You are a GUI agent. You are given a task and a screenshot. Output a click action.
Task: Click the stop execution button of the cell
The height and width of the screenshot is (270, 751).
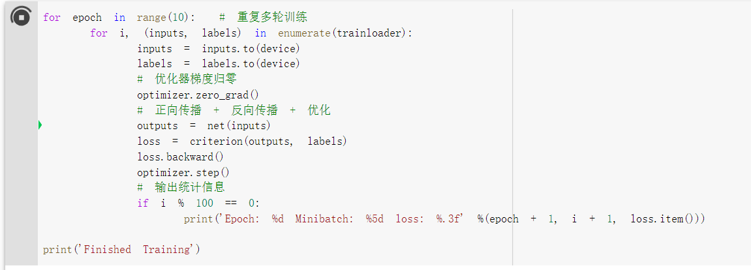point(20,18)
